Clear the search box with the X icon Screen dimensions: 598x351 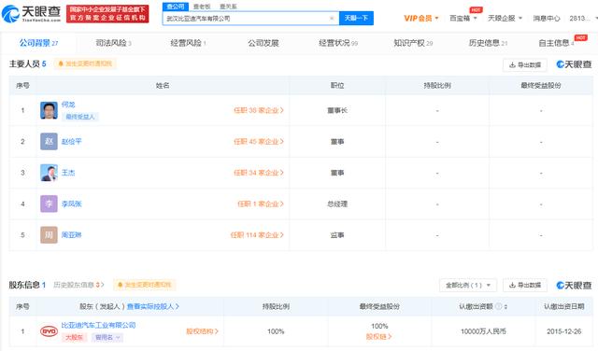click(332, 18)
